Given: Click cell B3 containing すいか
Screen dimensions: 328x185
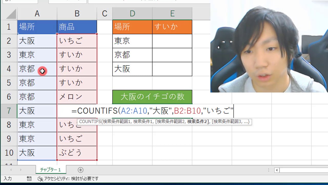Looking at the screenshot, I should (77, 55).
